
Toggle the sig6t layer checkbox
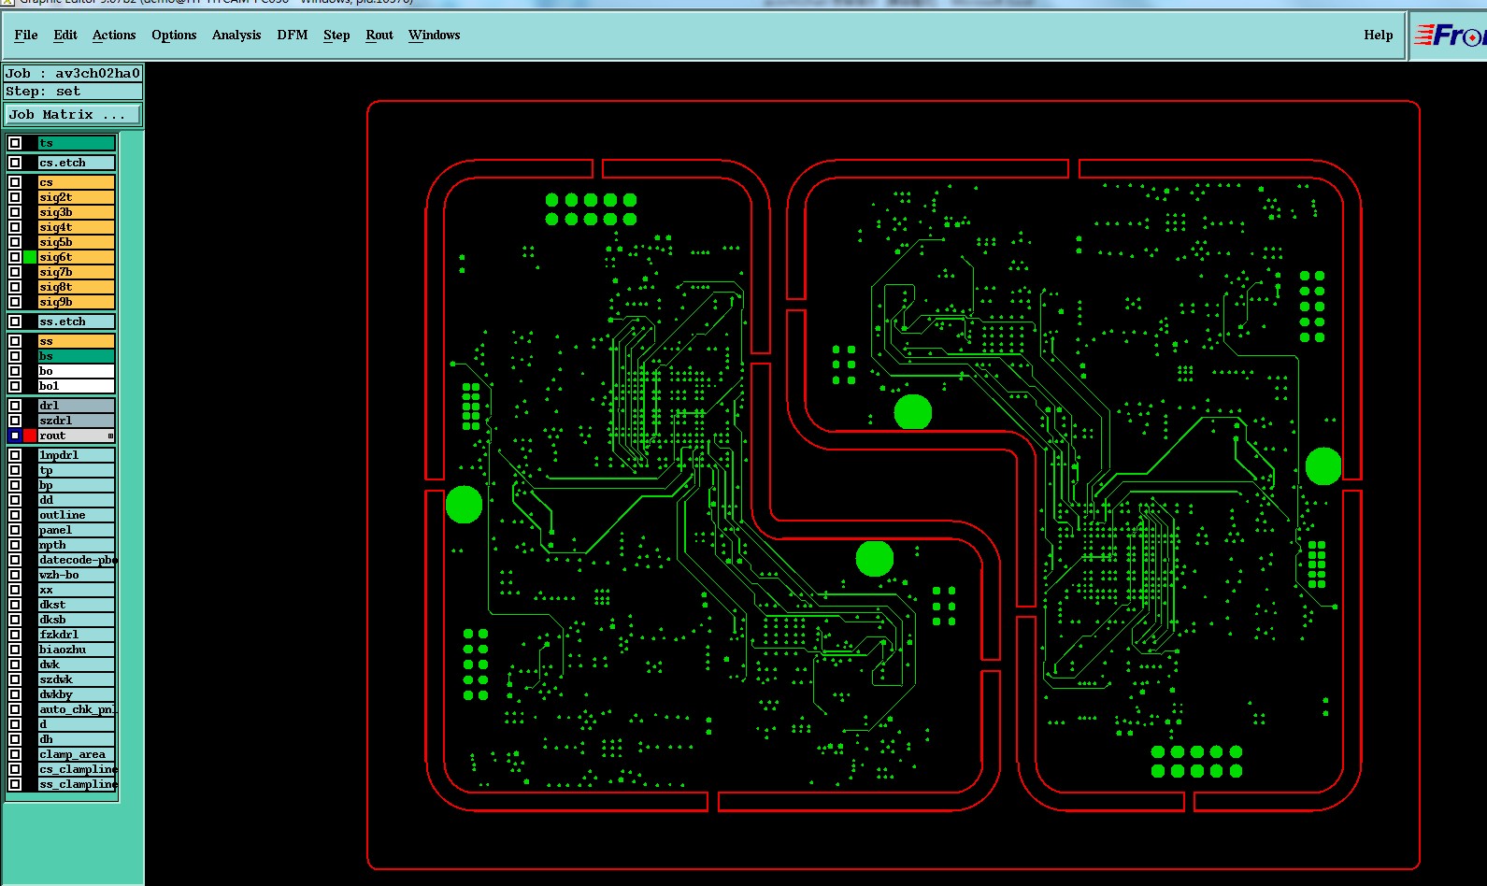pyautogui.click(x=15, y=257)
